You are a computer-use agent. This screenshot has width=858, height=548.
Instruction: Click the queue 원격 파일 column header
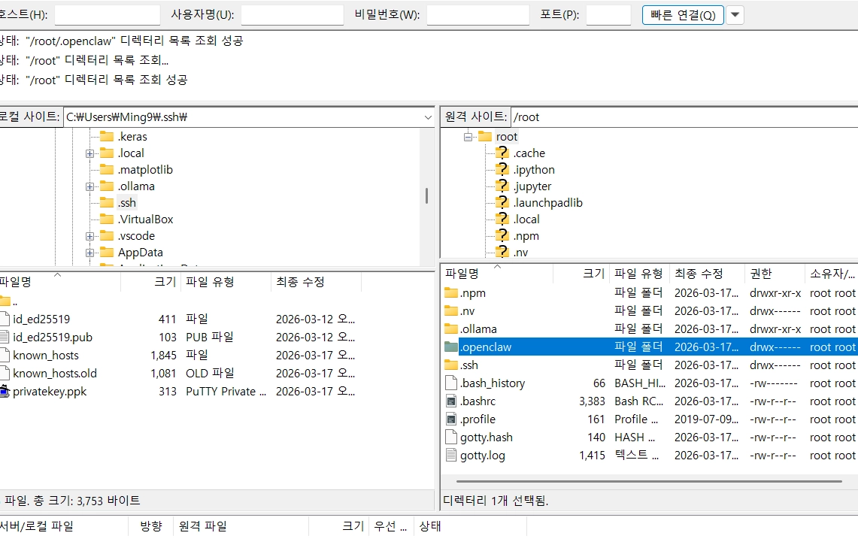tap(241, 526)
